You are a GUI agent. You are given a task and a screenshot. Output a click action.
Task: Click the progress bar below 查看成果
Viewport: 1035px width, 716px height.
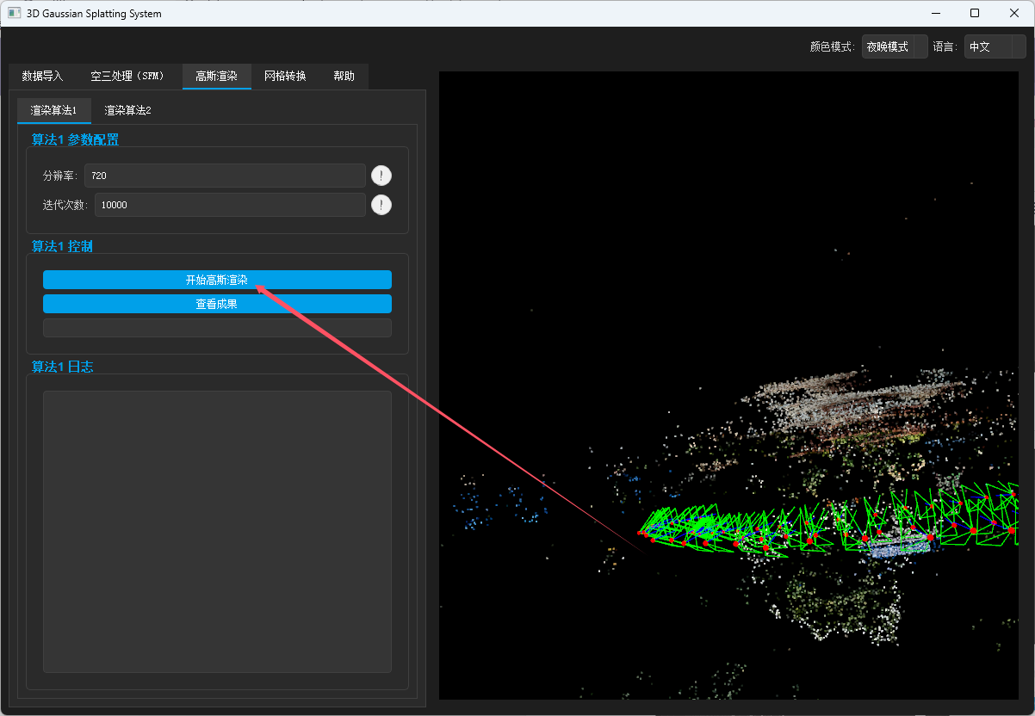pos(217,328)
